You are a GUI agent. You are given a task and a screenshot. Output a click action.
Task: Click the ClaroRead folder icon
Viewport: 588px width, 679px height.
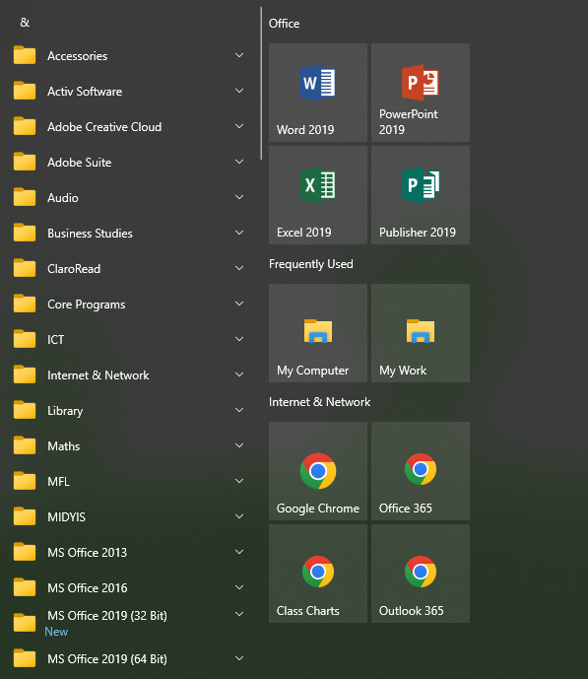point(25,268)
